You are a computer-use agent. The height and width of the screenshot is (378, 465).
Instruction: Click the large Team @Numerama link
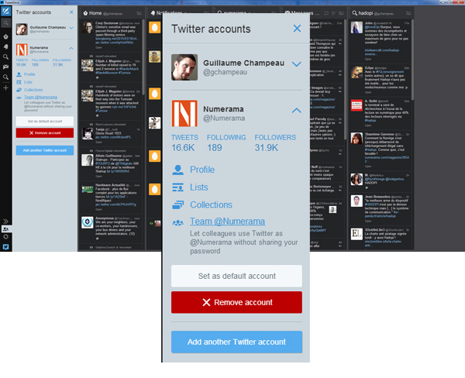click(227, 222)
